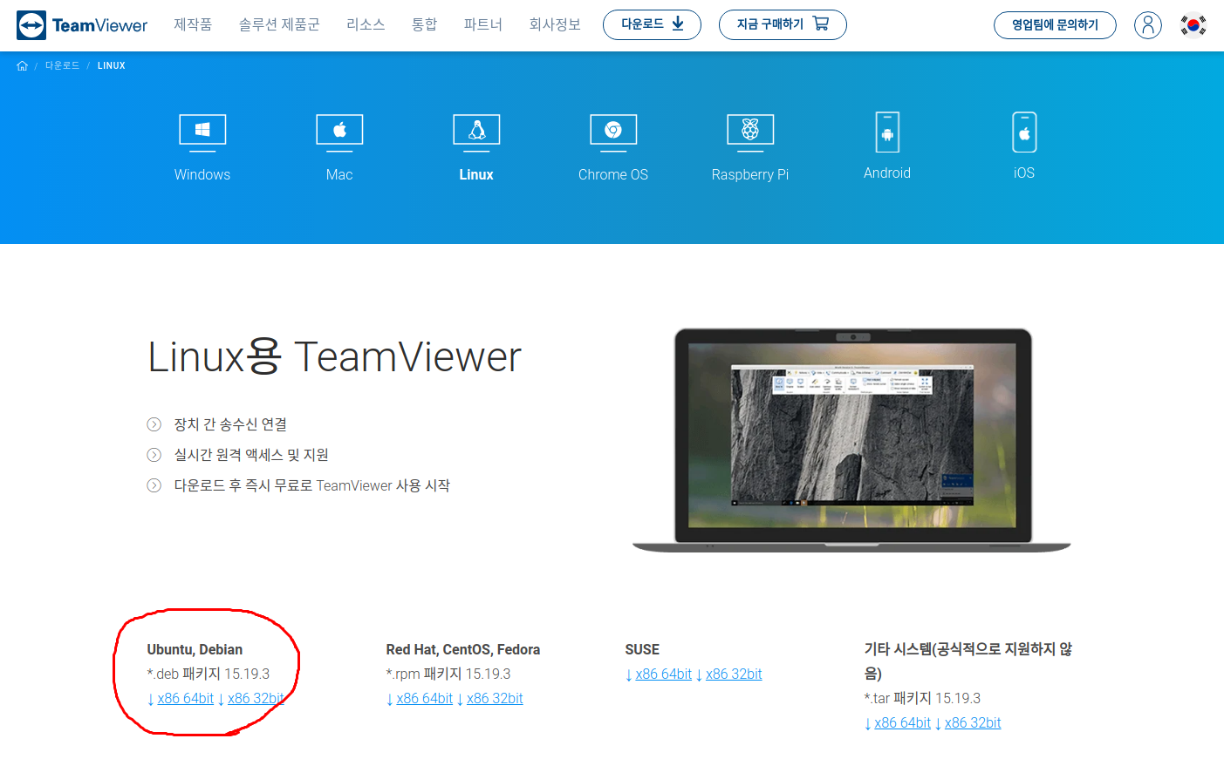Screen dimensions: 1224x759
Task: Open the 통합 menu
Action: [x=424, y=24]
